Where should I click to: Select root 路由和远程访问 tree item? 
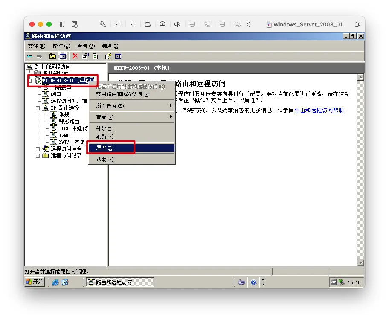tap(52, 67)
